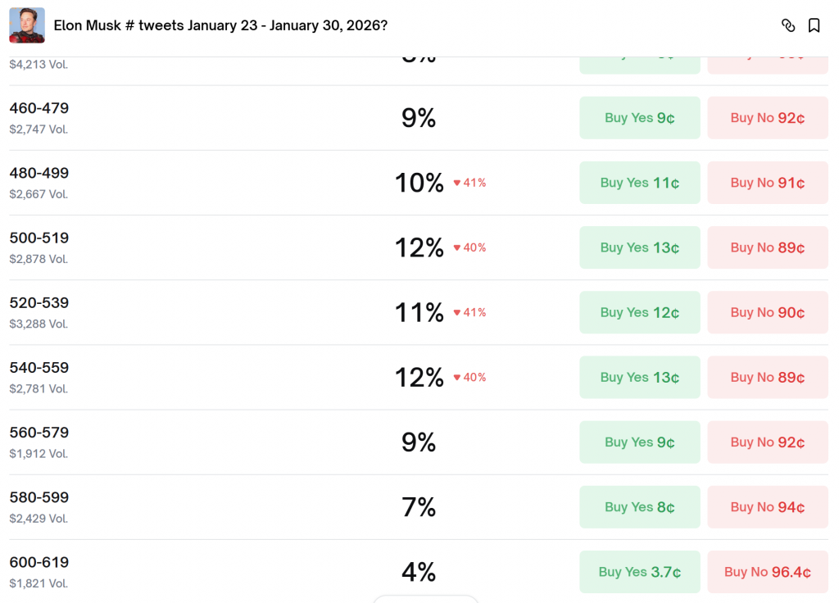This screenshot has height=603, width=839.
Task: Buy No at 90¢ for 520-539
Action: pyautogui.click(x=768, y=312)
